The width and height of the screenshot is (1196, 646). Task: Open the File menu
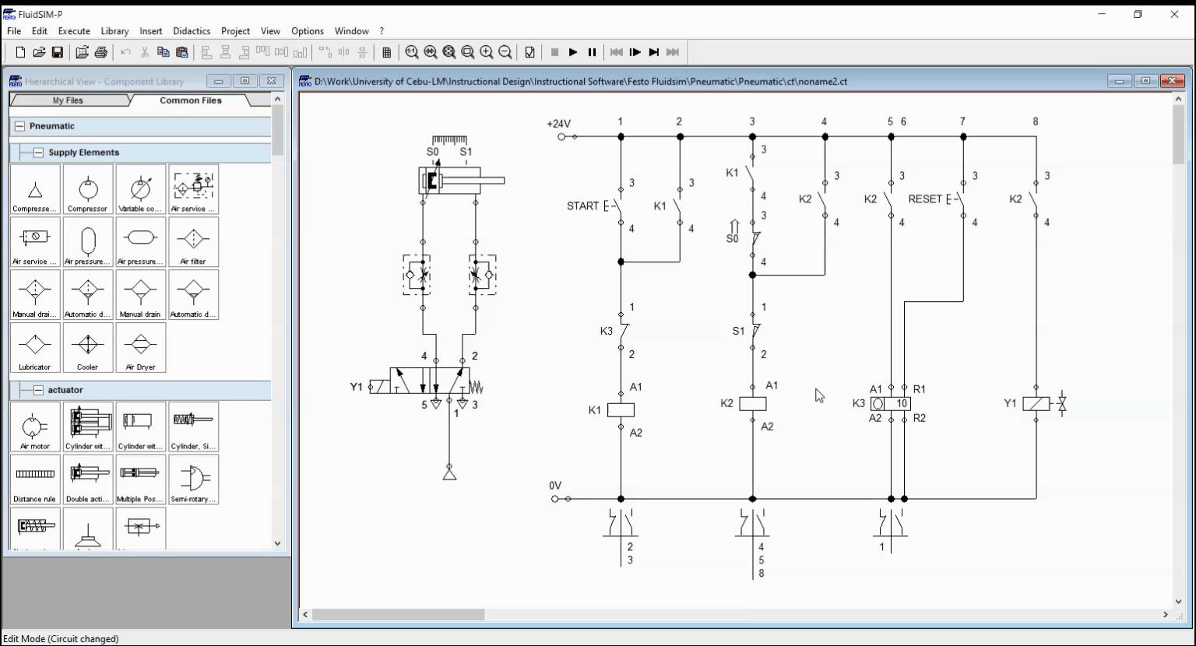point(14,31)
